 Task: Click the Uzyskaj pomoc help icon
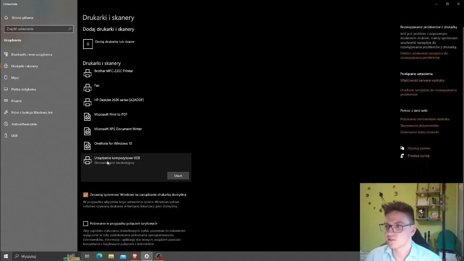click(x=402, y=148)
